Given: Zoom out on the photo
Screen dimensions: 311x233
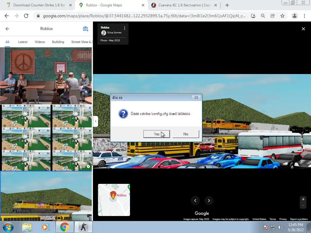Looking at the screenshot, I should pyautogui.click(x=303, y=206).
